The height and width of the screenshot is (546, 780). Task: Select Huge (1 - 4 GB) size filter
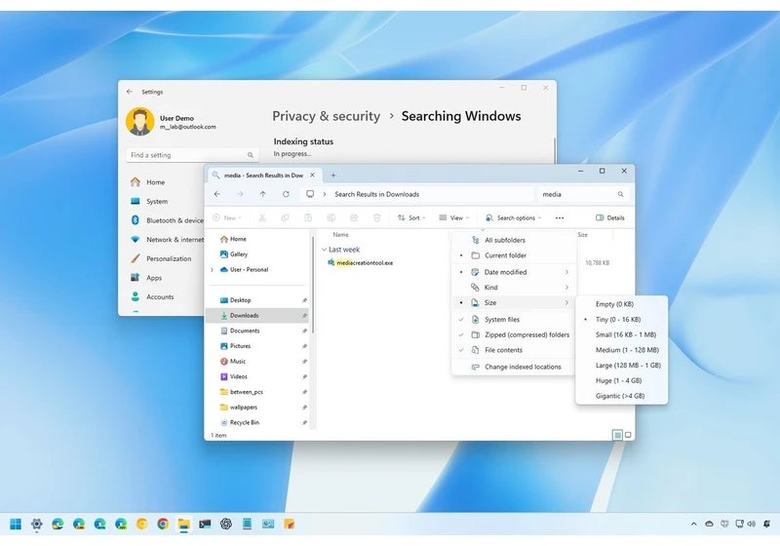coord(621,381)
